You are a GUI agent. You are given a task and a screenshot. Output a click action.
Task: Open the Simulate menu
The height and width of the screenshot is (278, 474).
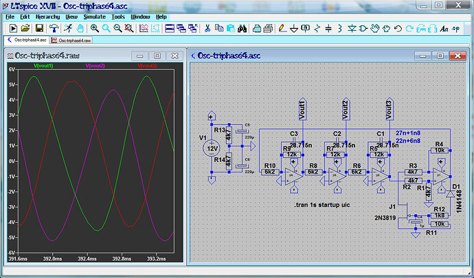coord(95,17)
